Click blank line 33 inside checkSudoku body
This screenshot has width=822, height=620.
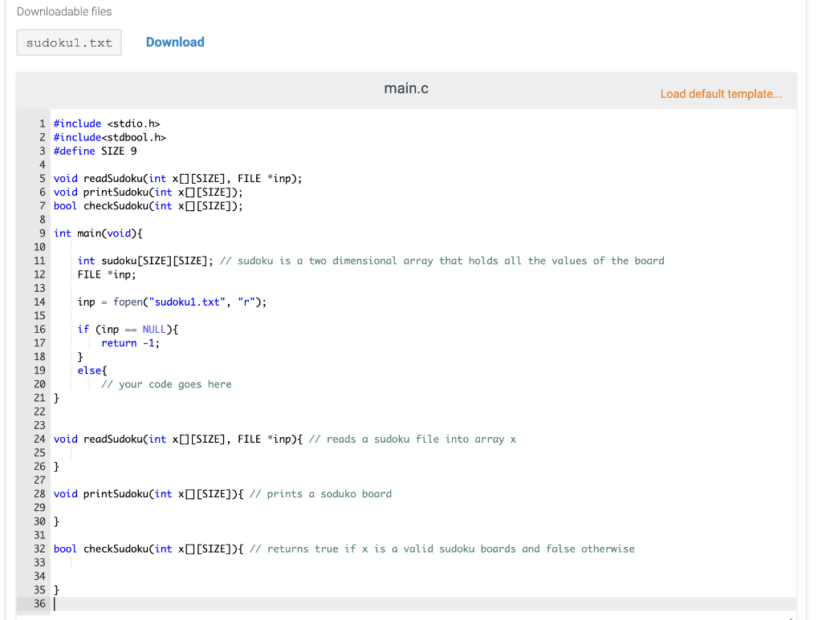(x=424, y=562)
